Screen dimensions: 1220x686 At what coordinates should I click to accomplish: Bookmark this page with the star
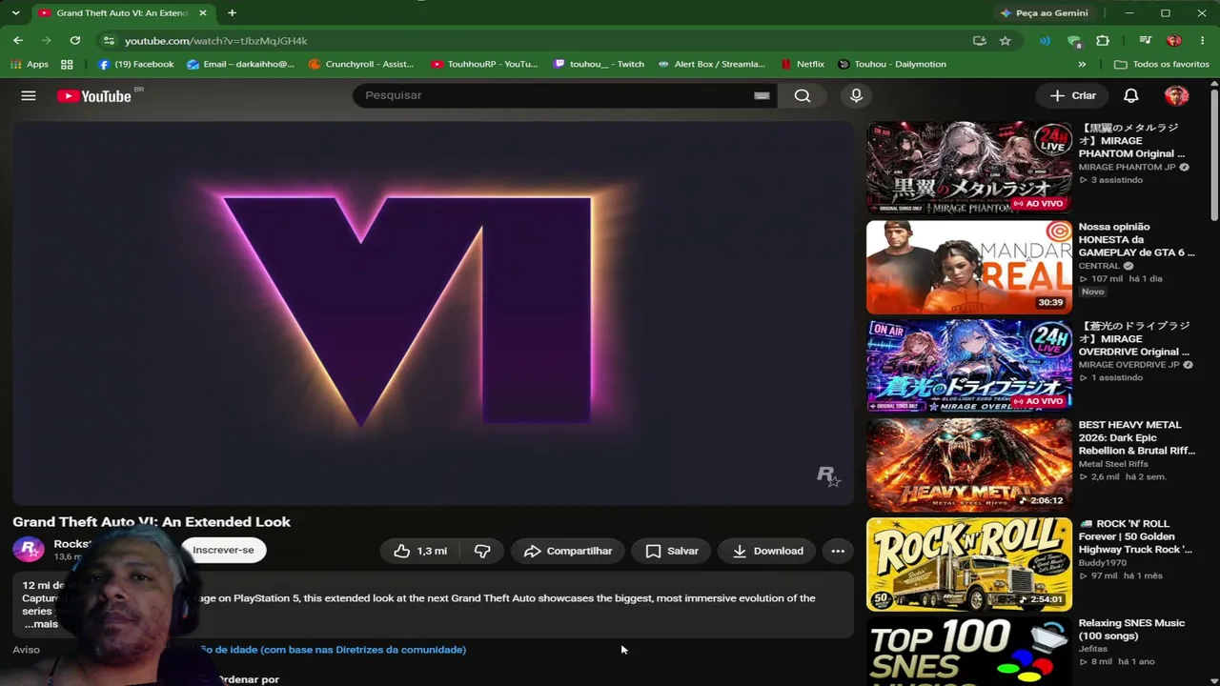click(1005, 41)
